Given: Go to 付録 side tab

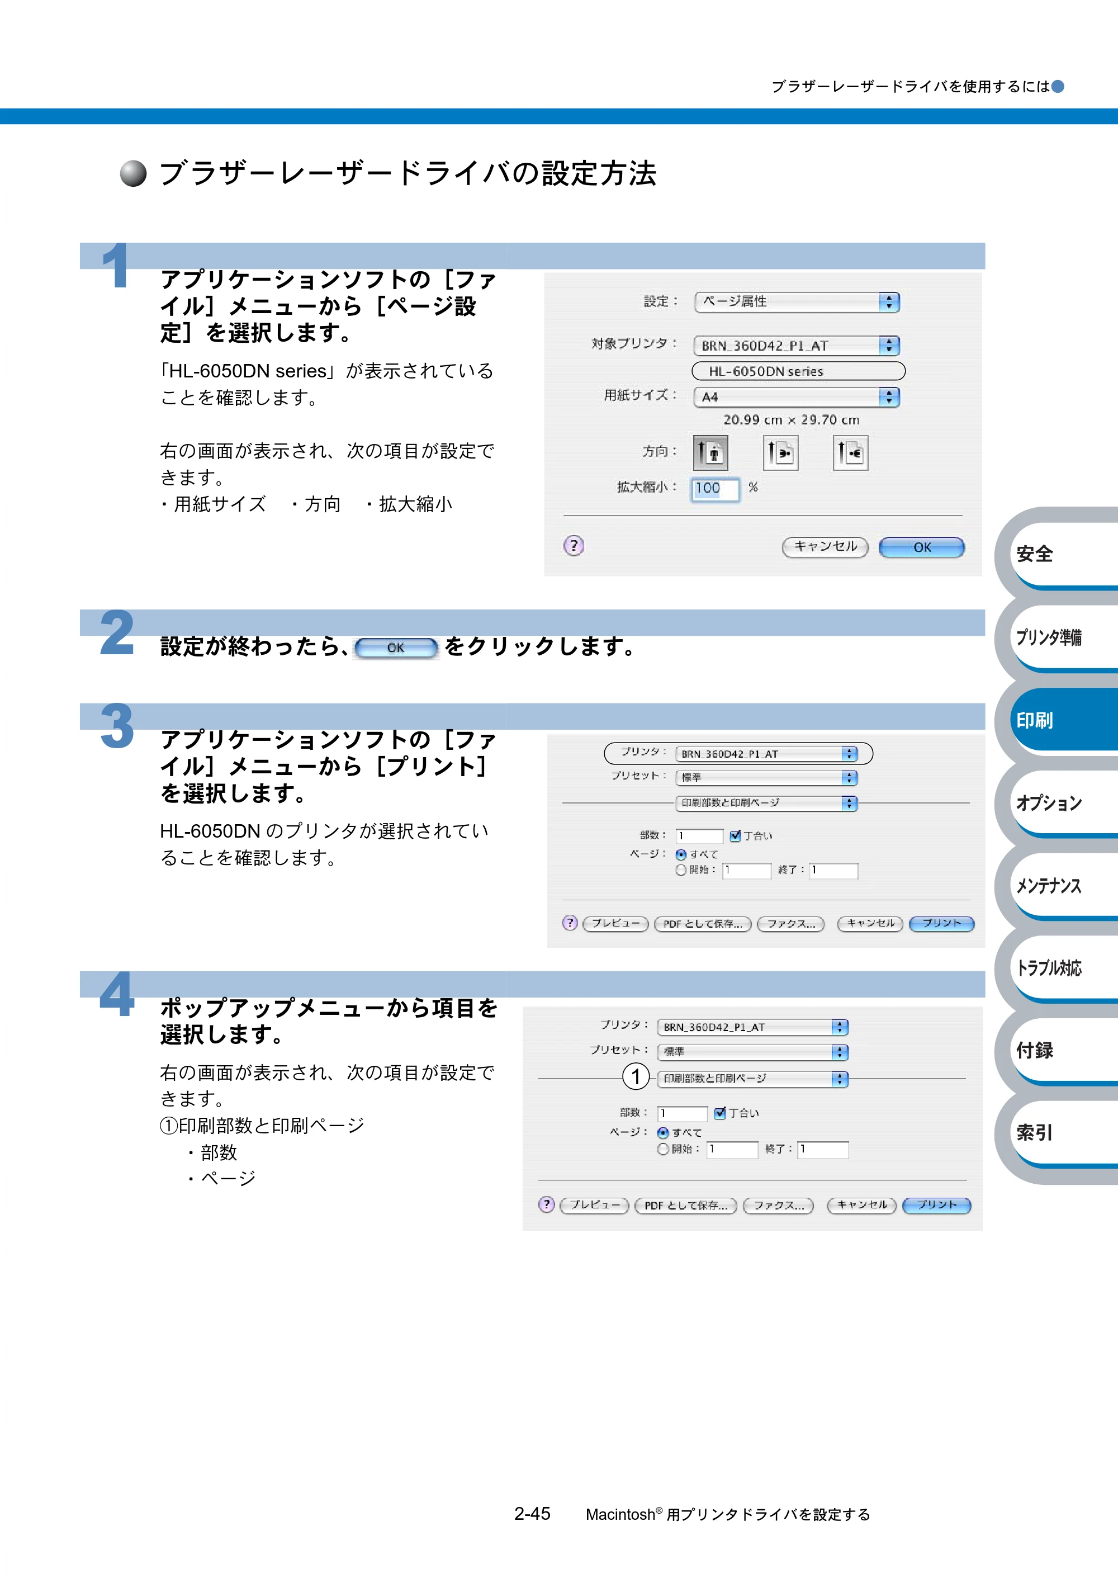Looking at the screenshot, I should tap(1065, 1051).
